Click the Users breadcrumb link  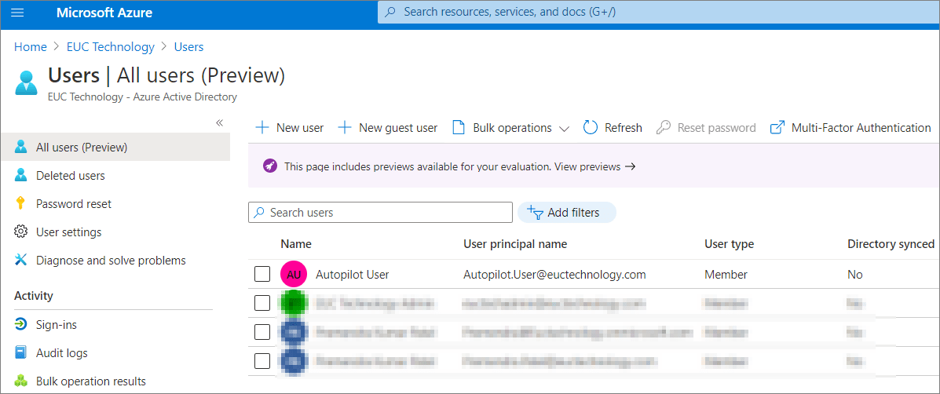[x=188, y=47]
